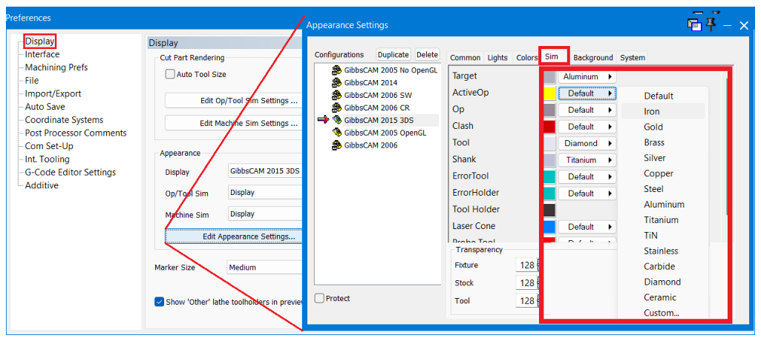Select Import/Export in Preferences tree

pyautogui.click(x=53, y=93)
